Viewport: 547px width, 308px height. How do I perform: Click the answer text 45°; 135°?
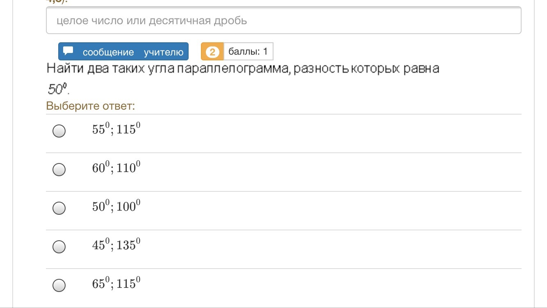[x=116, y=245]
